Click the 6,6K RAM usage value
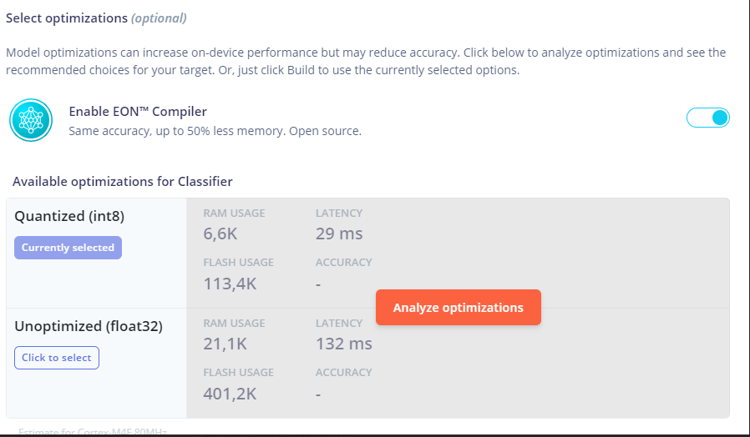This screenshot has height=437, width=750. (x=220, y=234)
